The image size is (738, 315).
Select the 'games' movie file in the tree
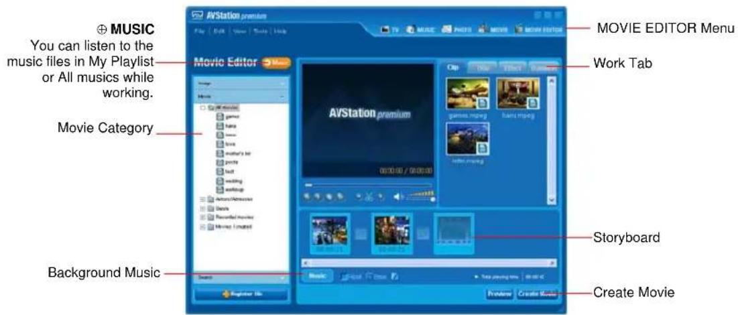[x=228, y=116]
